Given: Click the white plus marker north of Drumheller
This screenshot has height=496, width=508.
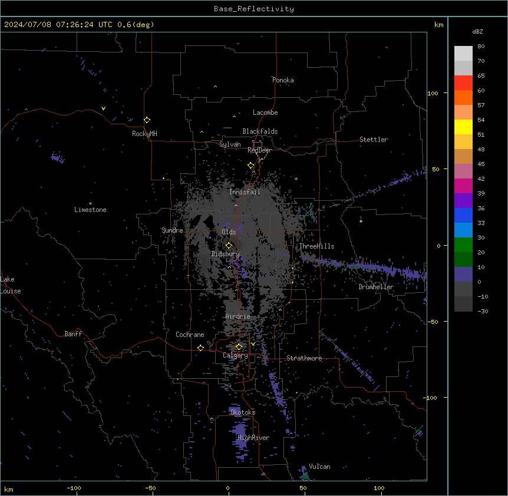Looking at the screenshot, I should pyautogui.click(x=361, y=221).
